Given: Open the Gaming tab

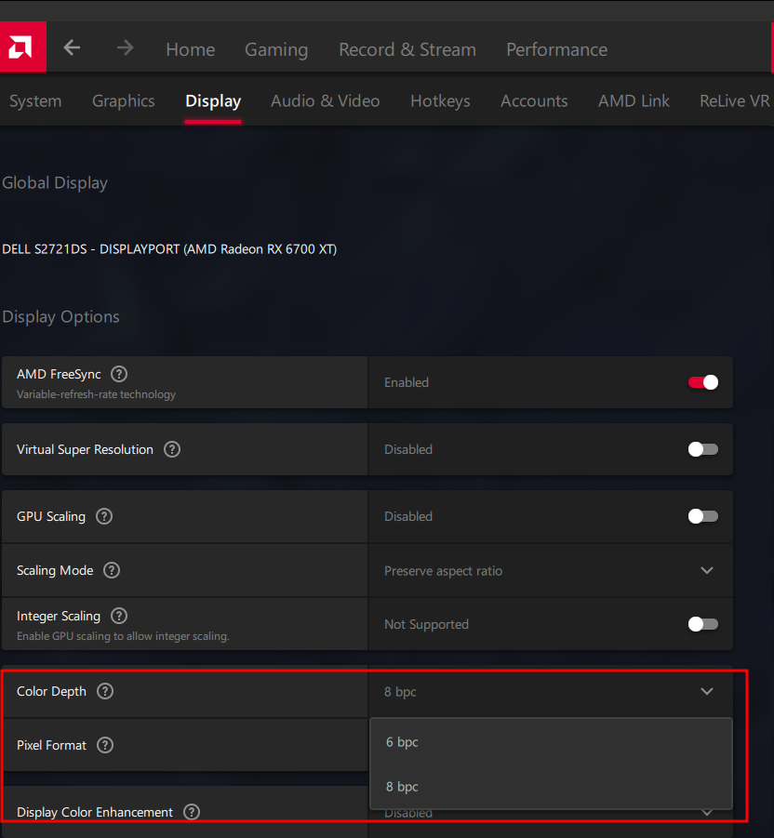Looking at the screenshot, I should [x=276, y=49].
